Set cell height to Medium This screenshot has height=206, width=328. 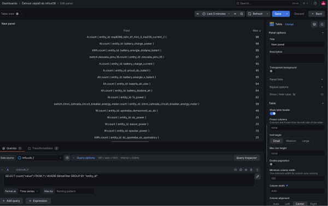(x=291, y=141)
